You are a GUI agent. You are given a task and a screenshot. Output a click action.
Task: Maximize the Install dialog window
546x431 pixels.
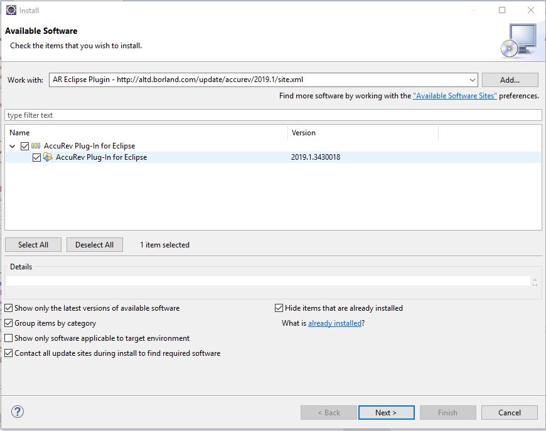tap(502, 10)
